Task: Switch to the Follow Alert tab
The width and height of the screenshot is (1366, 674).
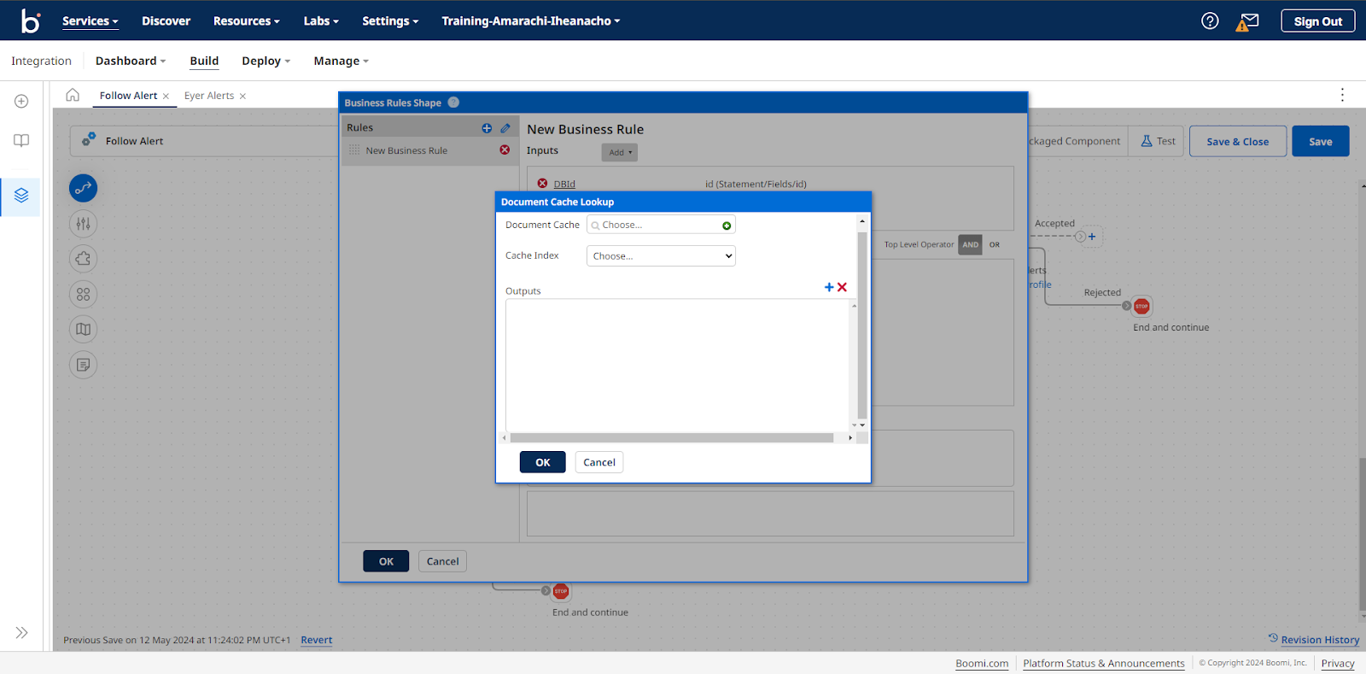Action: tap(128, 96)
